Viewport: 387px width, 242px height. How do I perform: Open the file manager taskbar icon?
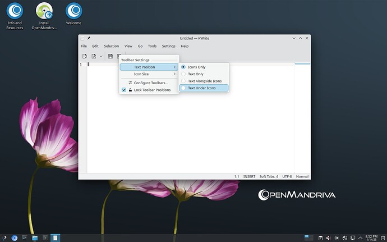(x=35, y=238)
